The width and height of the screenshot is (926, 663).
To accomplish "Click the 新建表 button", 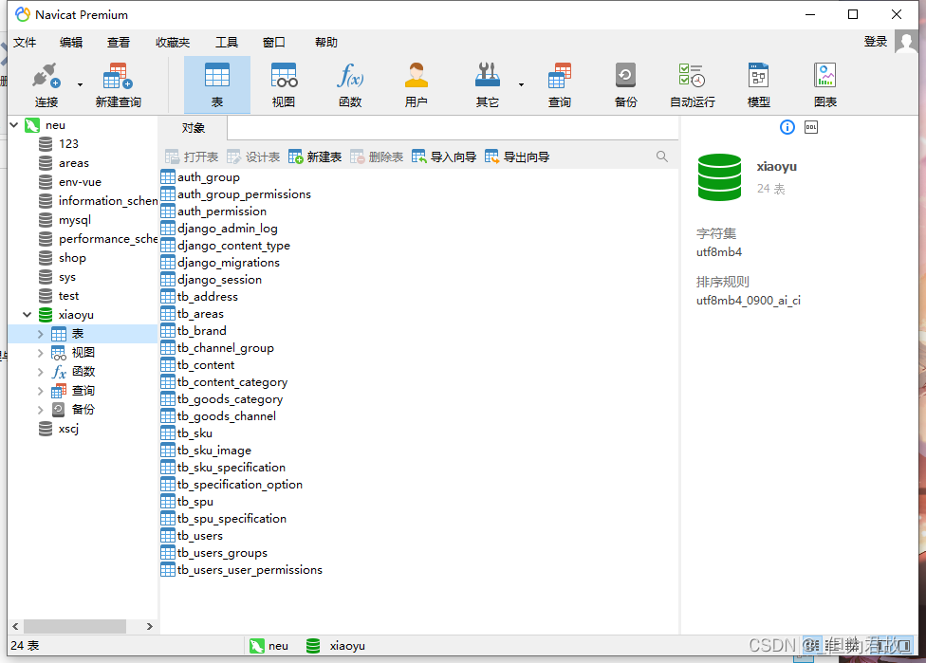I will (315, 157).
